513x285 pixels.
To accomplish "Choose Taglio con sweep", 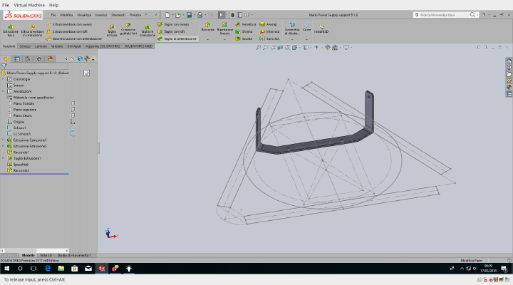I will click(173, 24).
